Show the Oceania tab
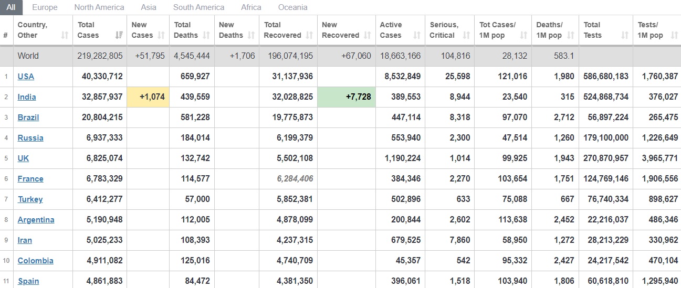Screen dimensions: 681x288 [x=293, y=7]
